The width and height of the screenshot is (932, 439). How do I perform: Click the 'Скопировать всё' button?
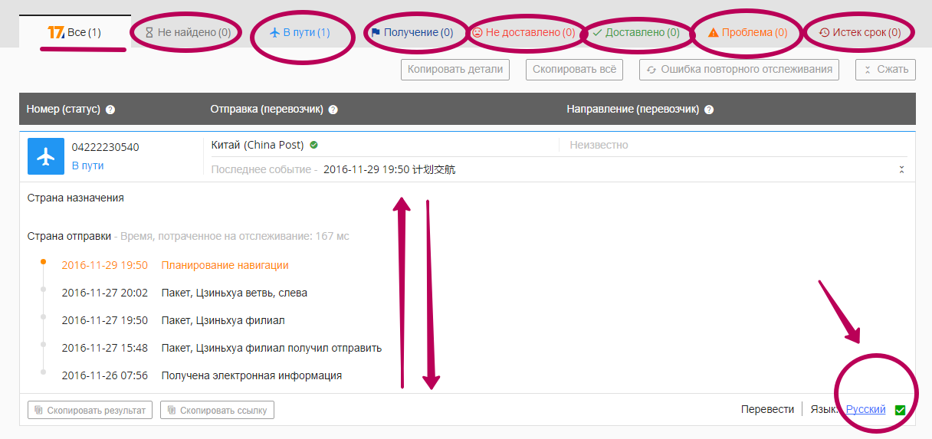pos(574,69)
